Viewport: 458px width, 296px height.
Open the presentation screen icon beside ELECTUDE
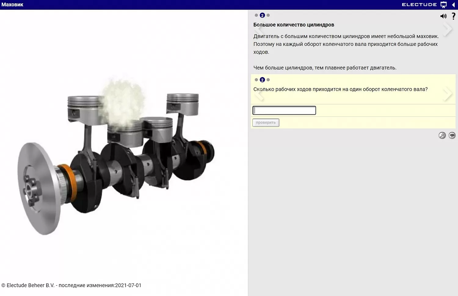point(444,5)
